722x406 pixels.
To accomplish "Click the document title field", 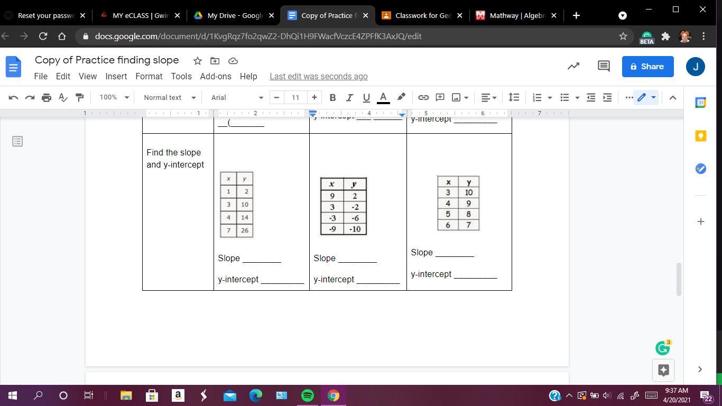I will 107,60.
